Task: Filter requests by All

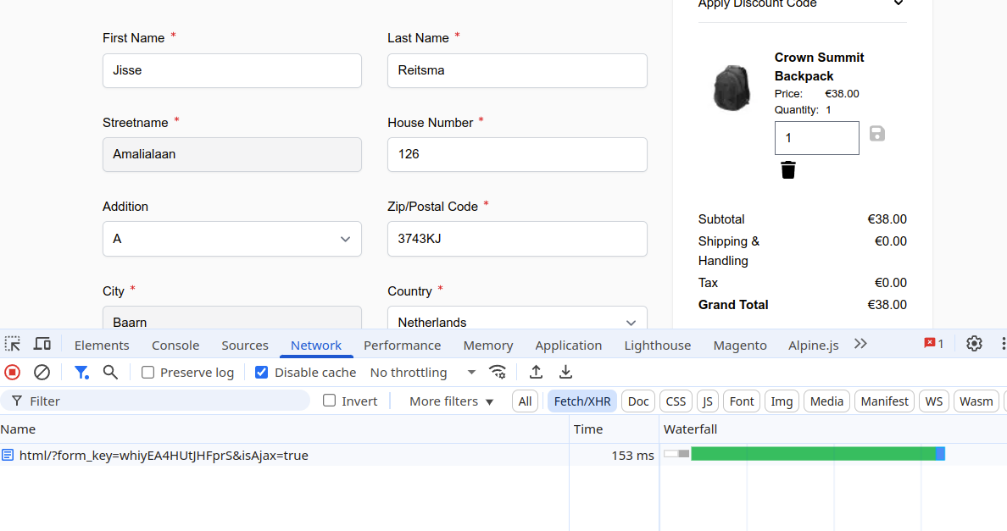Action: tap(525, 401)
